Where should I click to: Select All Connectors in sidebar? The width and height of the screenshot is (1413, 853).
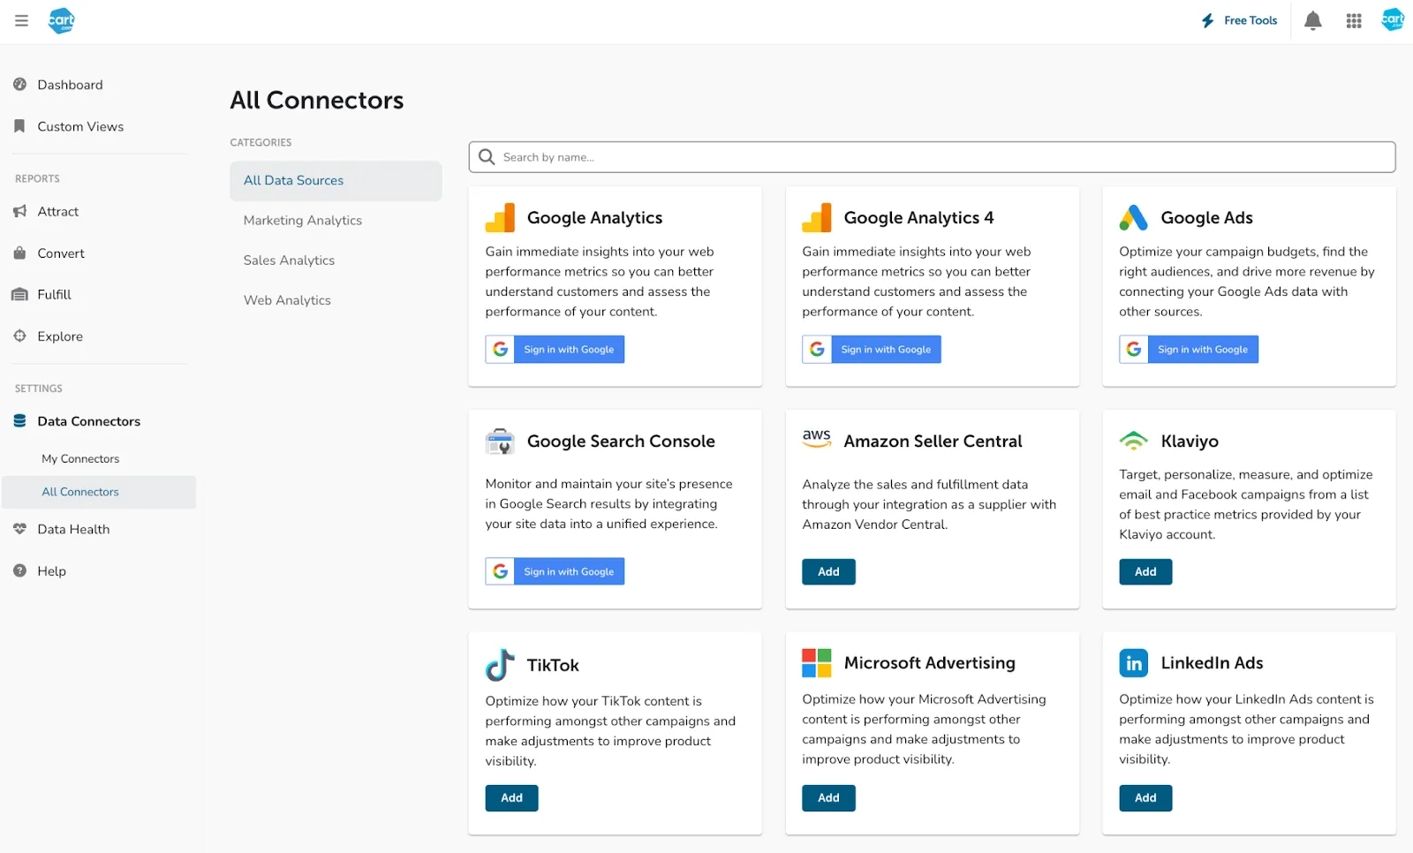[99, 492]
